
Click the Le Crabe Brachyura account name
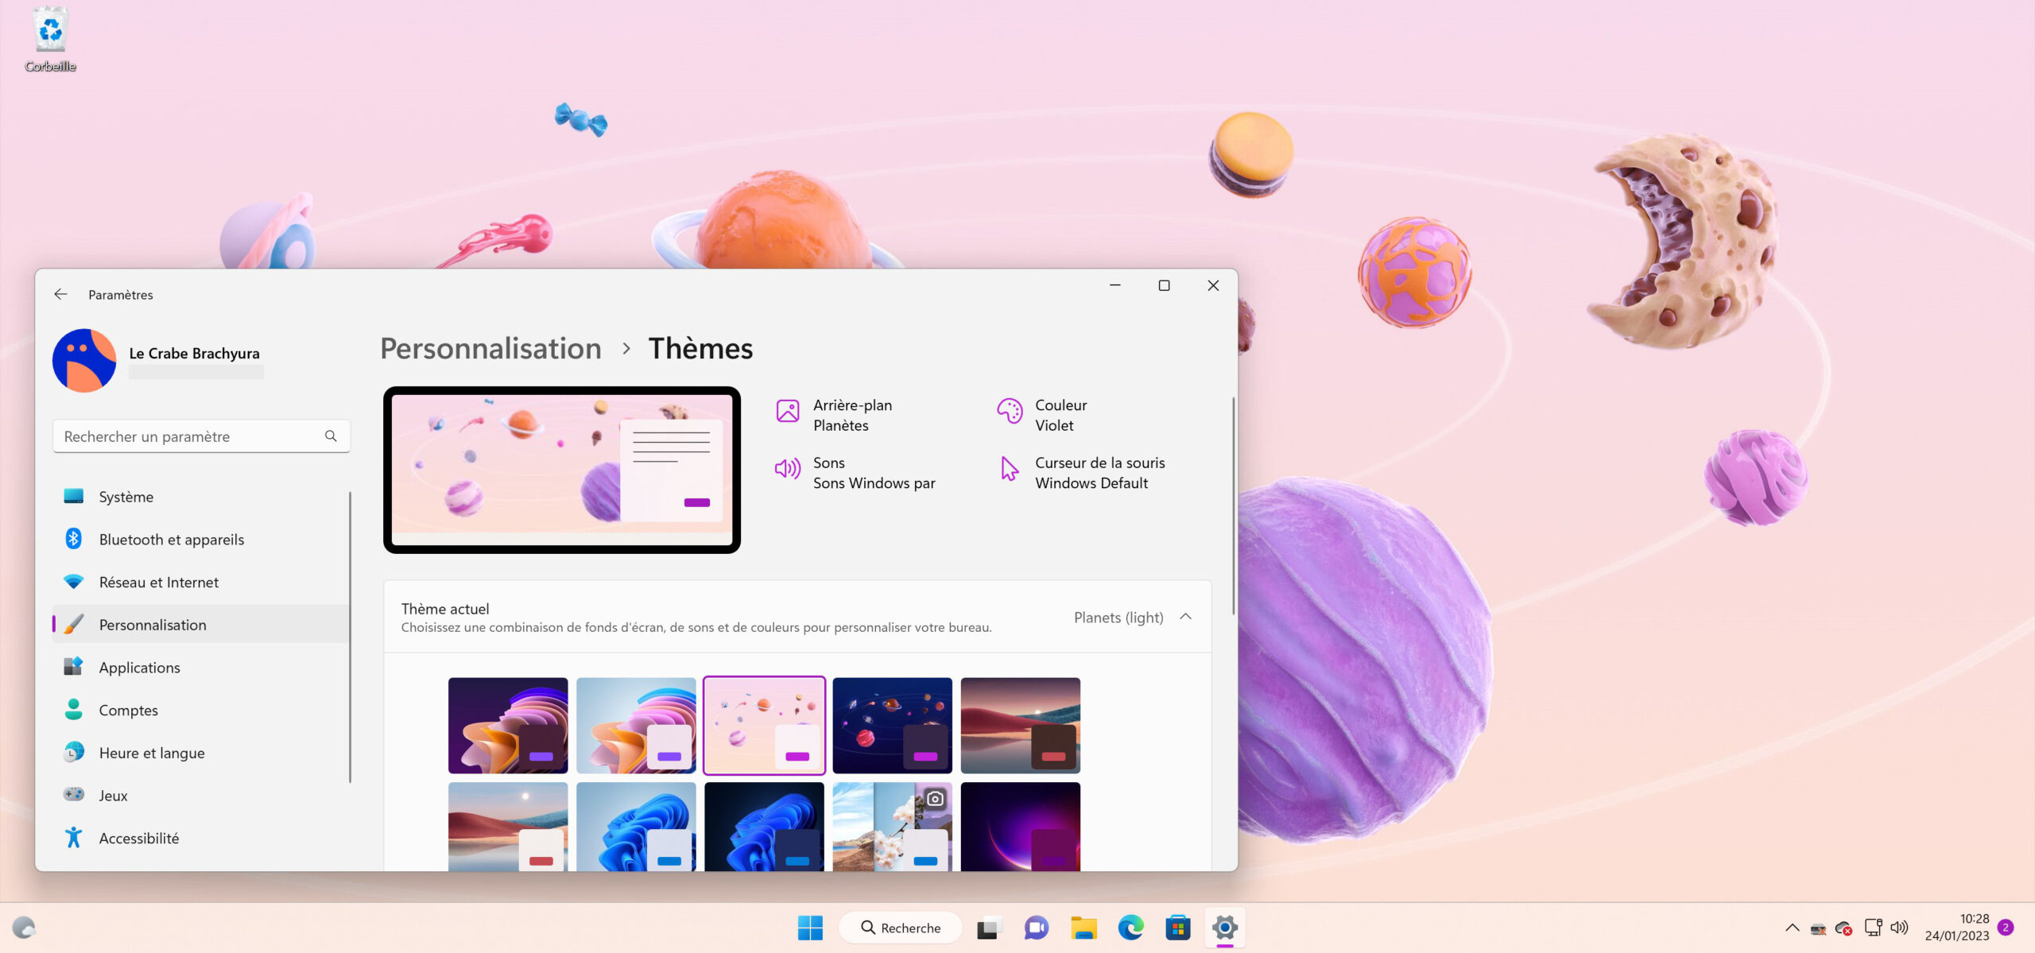pyautogui.click(x=195, y=353)
